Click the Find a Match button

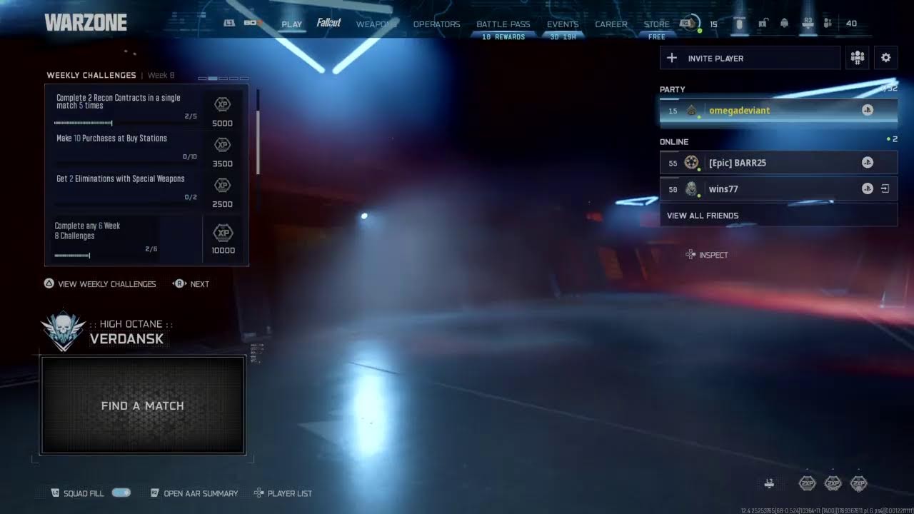point(143,405)
